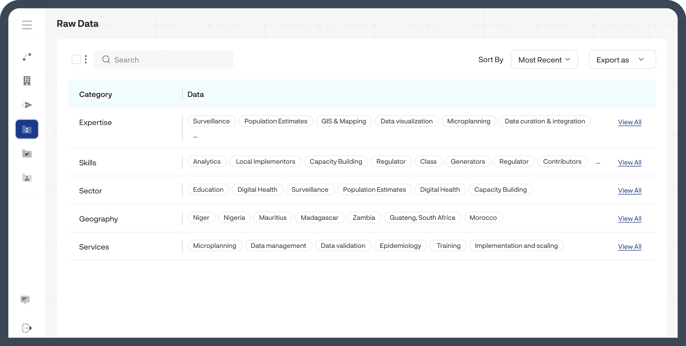Open the building organizations icon
The width and height of the screenshot is (686, 346).
coord(27,81)
